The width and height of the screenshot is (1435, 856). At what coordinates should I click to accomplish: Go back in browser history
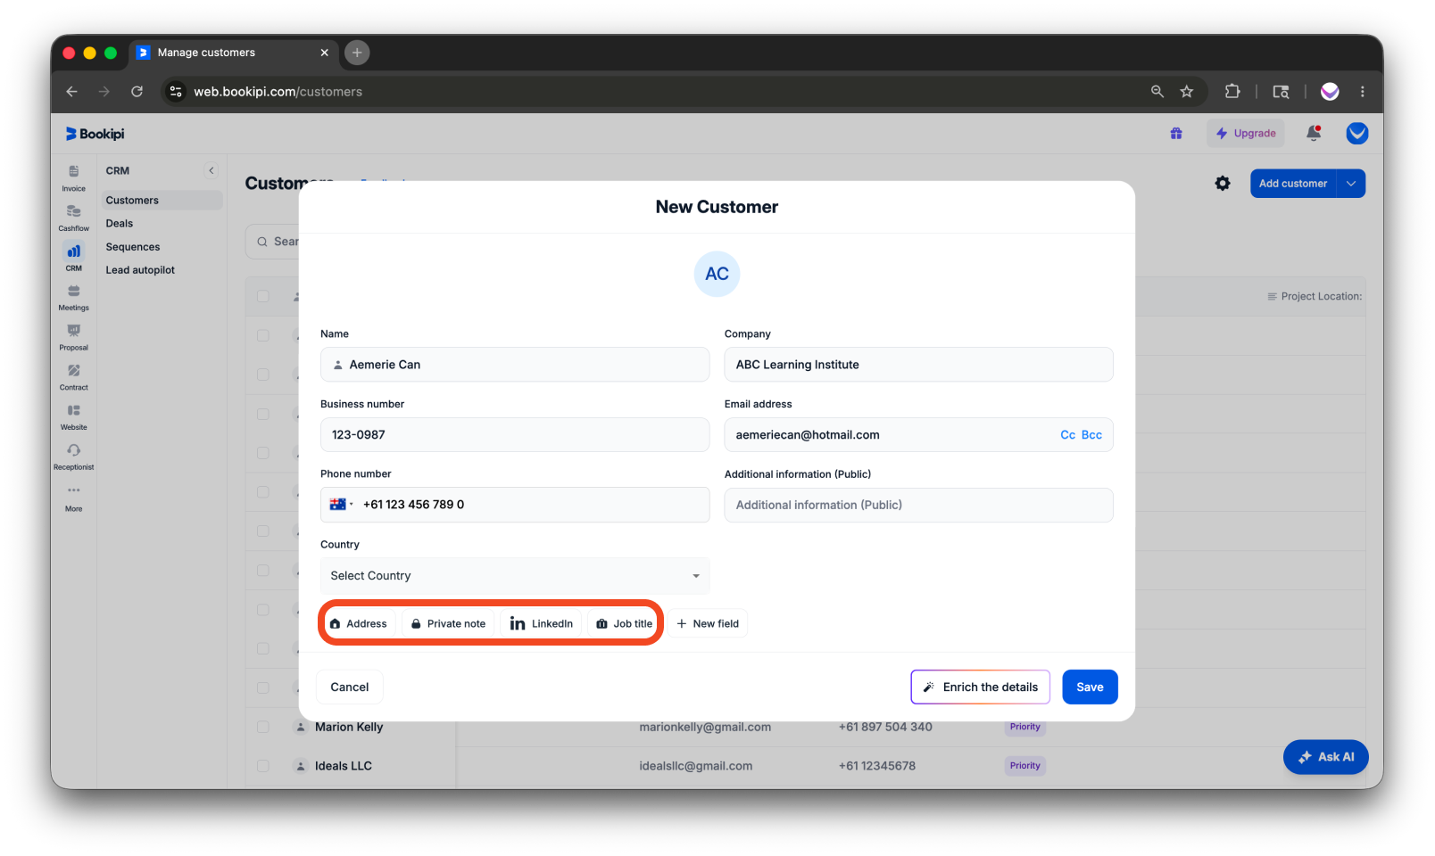[x=72, y=91]
